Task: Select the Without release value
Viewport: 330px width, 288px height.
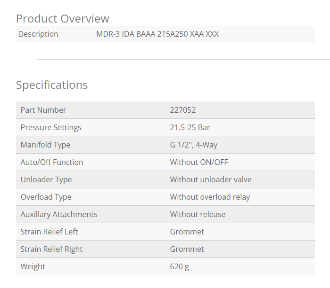Action: coord(198,215)
